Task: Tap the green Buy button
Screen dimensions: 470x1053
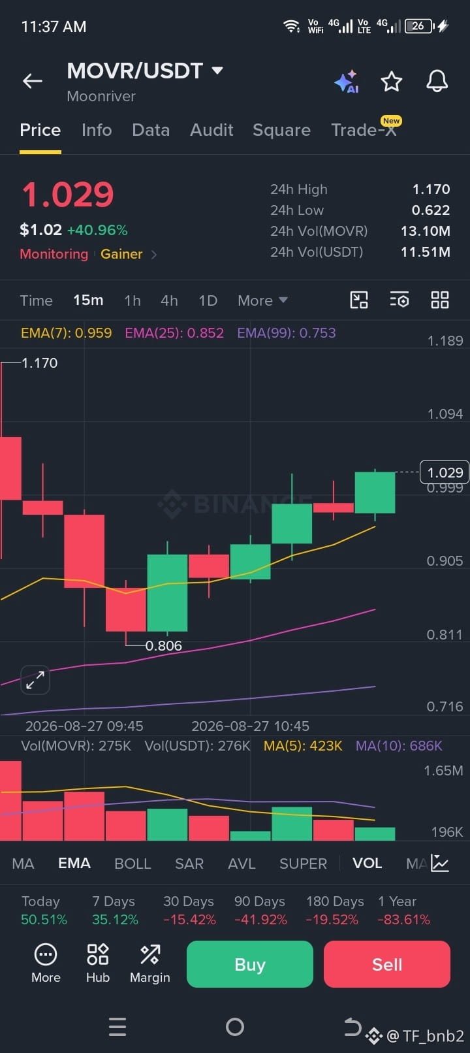Action: 250,964
